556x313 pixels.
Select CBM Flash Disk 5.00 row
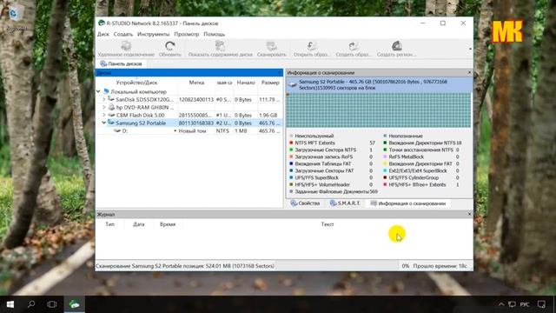coord(189,115)
